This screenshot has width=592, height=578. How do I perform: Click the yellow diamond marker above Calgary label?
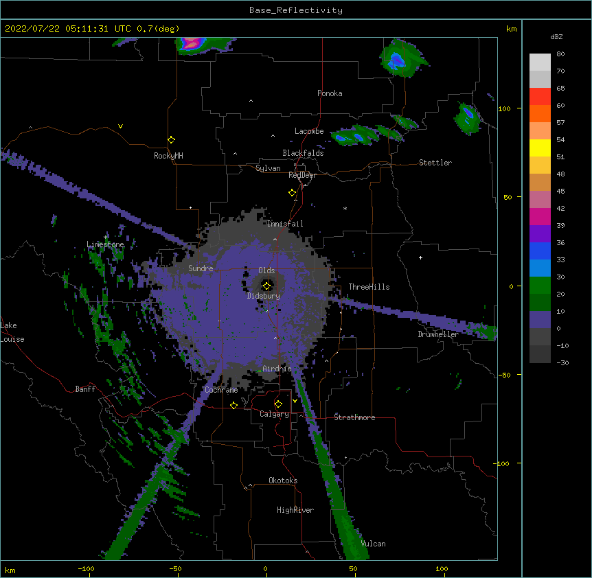[278, 404]
